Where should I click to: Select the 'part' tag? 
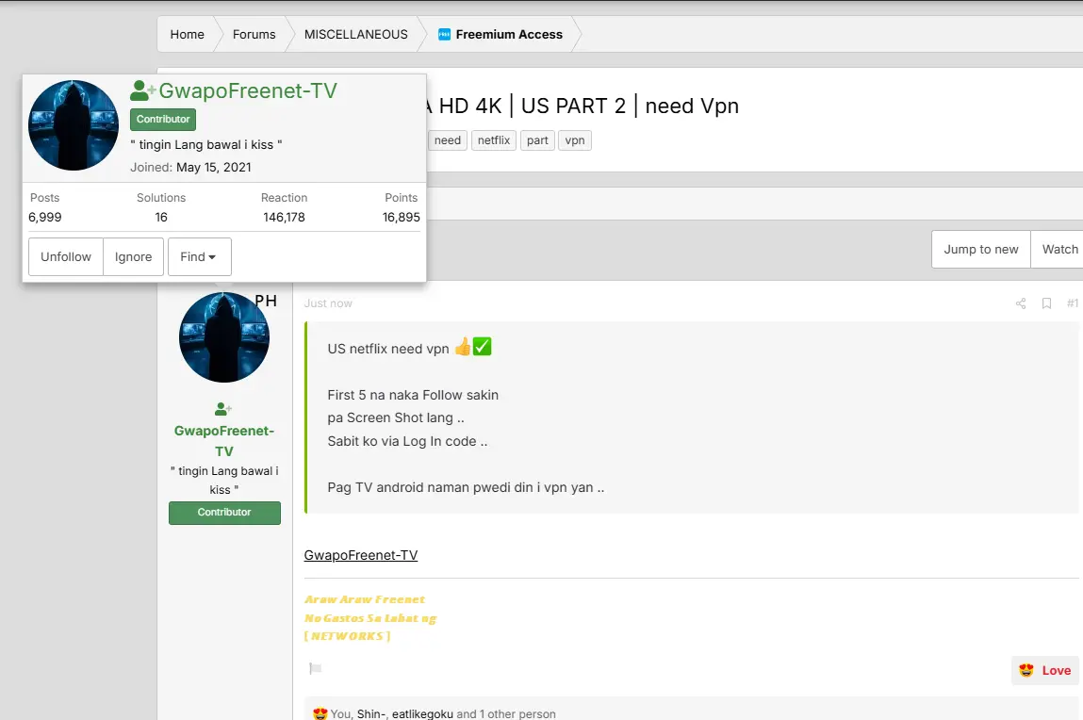[537, 140]
